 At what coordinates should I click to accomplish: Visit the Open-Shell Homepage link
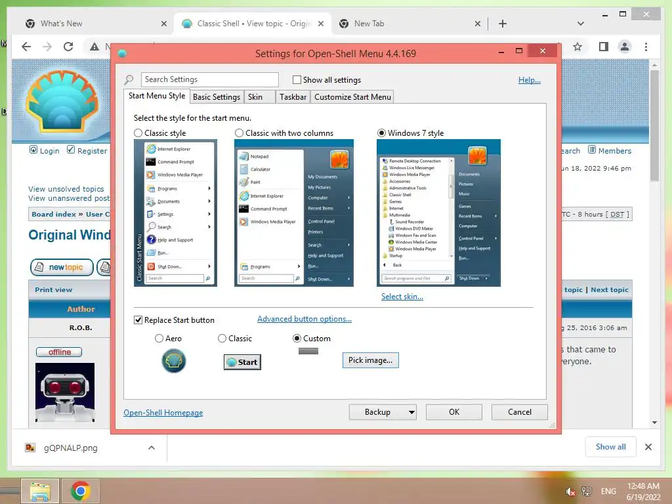(x=163, y=413)
